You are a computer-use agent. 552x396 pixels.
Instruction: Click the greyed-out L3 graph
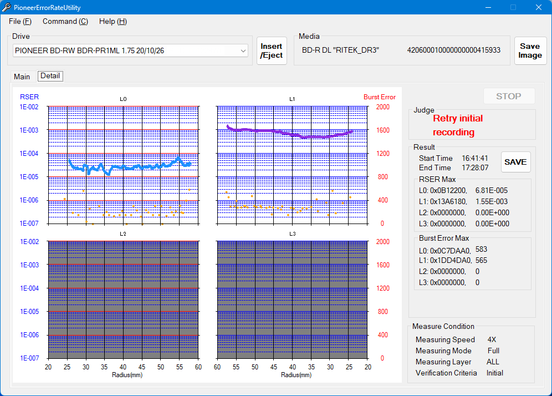point(292,299)
